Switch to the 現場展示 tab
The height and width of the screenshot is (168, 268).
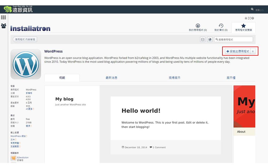click(174, 78)
